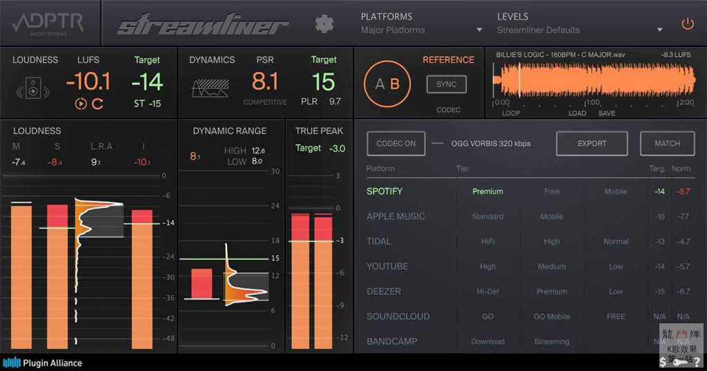The height and width of the screenshot is (371, 707).
Task: Click the momentary M -7.4 value
Action: [x=18, y=162]
